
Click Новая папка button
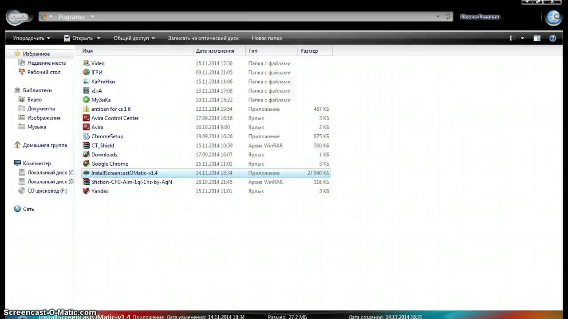coord(267,38)
